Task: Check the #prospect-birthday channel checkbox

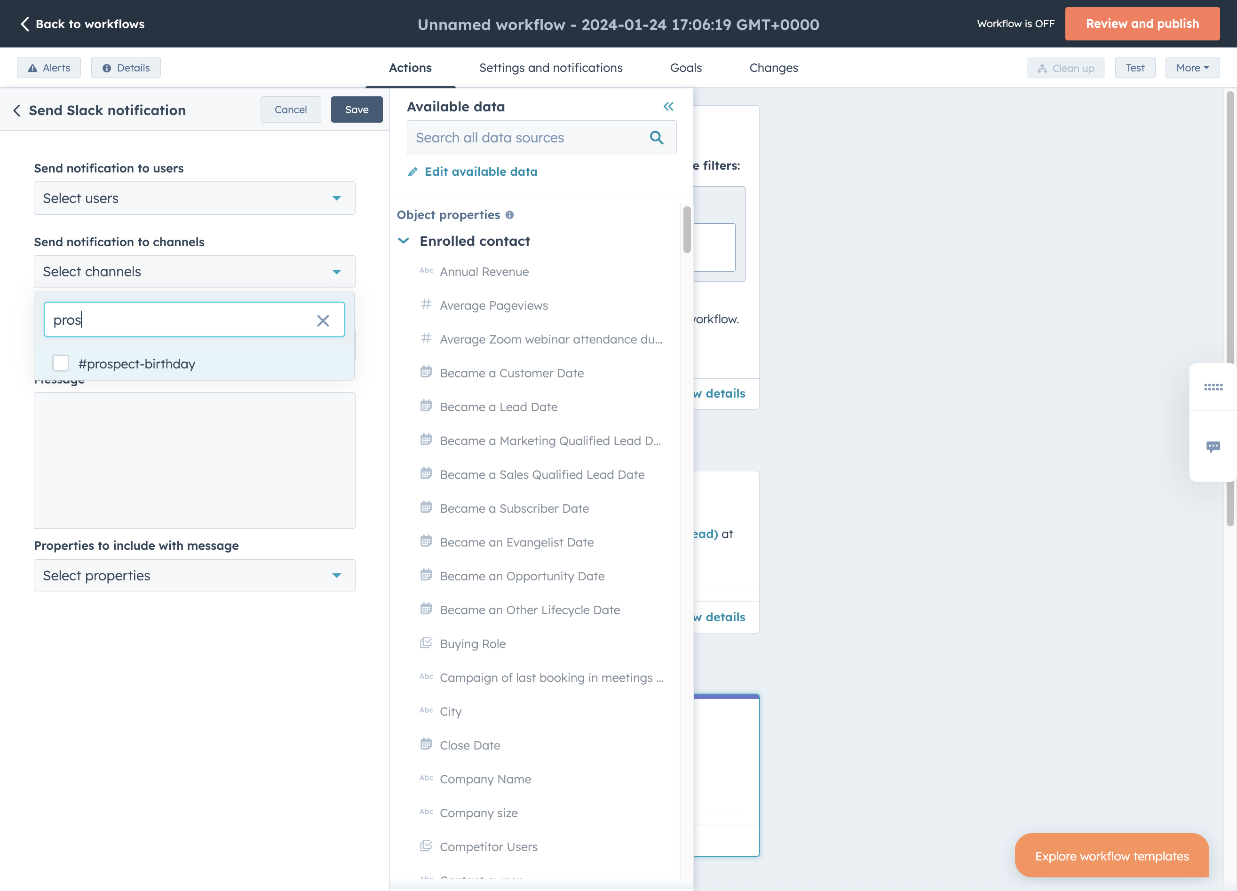Action: coord(61,363)
